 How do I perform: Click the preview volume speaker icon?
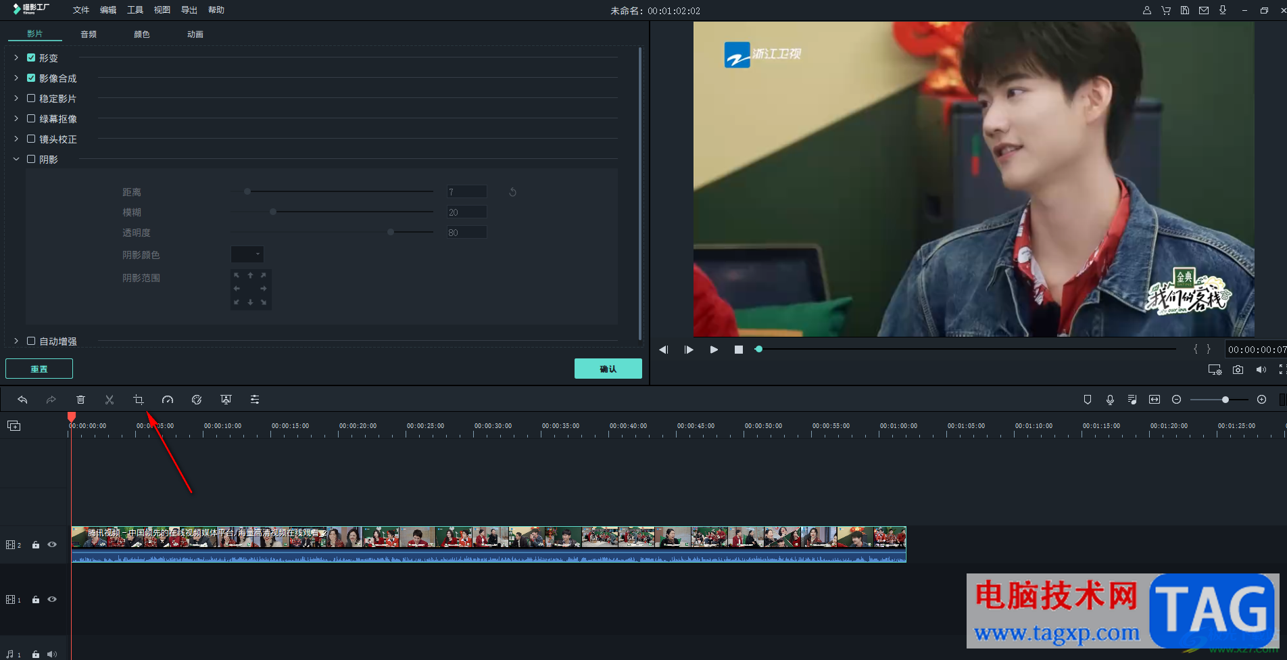[1261, 370]
